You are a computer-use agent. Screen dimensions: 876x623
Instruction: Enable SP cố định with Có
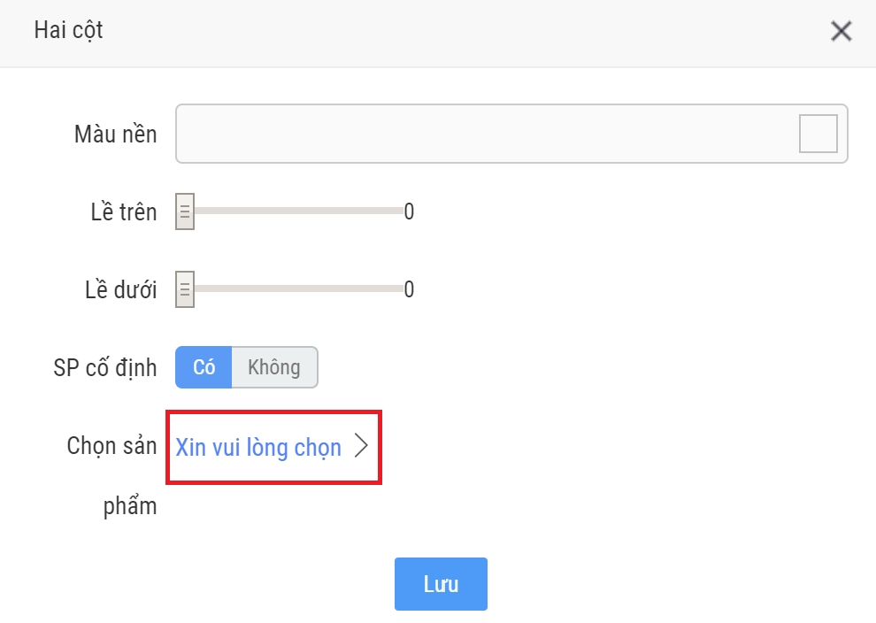(204, 367)
